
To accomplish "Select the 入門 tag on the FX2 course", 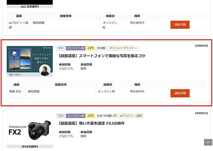I will 91,116.
